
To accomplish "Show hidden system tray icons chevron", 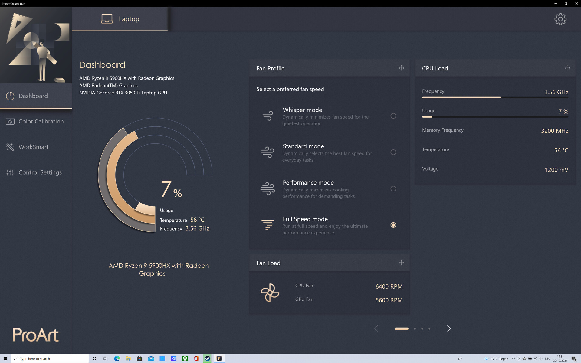I will 513,358.
